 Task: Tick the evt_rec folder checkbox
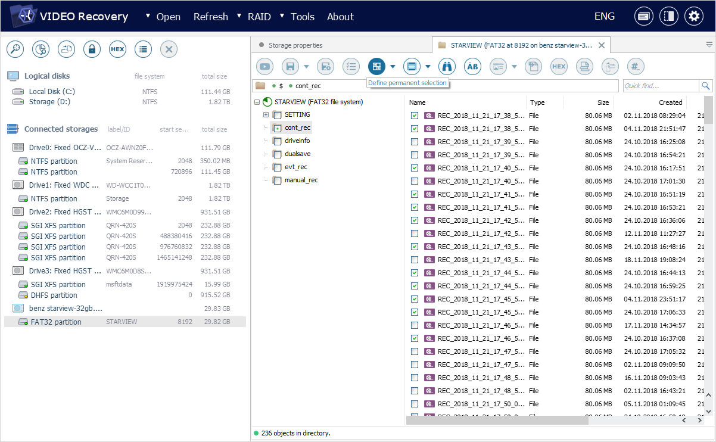276,167
